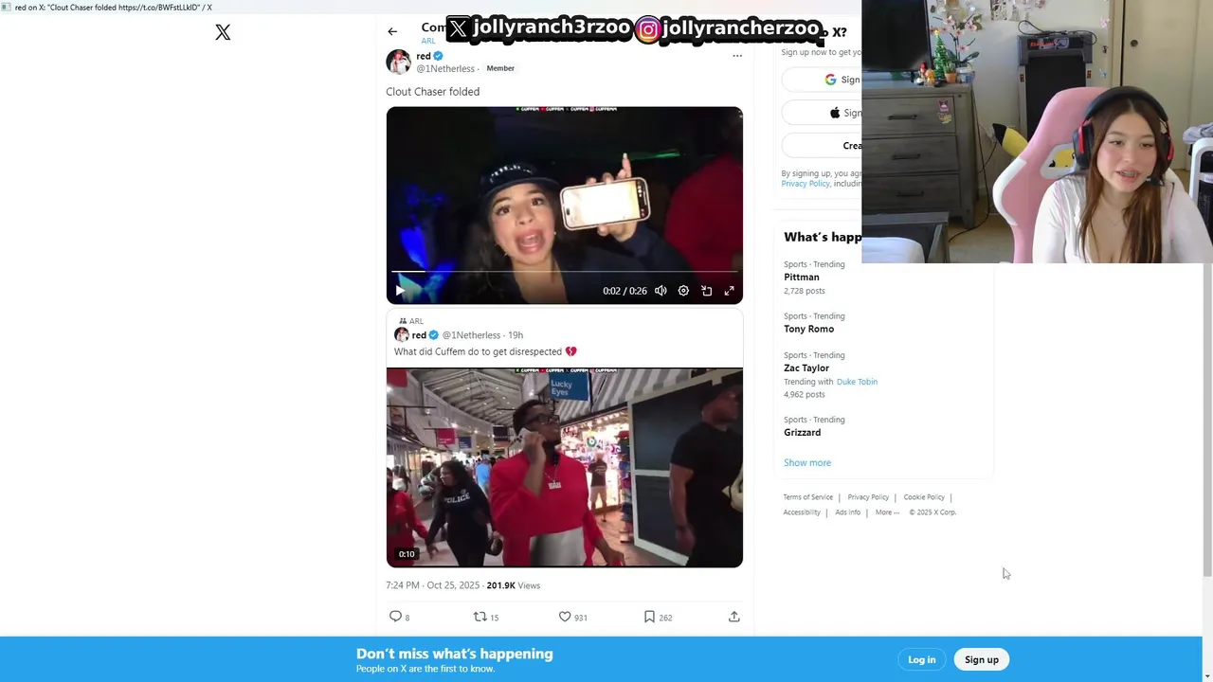Click the 201.9K Views count
Image resolution: width=1213 pixels, height=682 pixels.
[x=513, y=585]
